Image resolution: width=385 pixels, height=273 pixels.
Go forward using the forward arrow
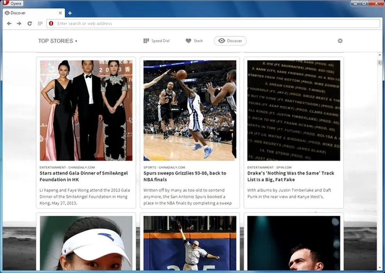tap(19, 23)
